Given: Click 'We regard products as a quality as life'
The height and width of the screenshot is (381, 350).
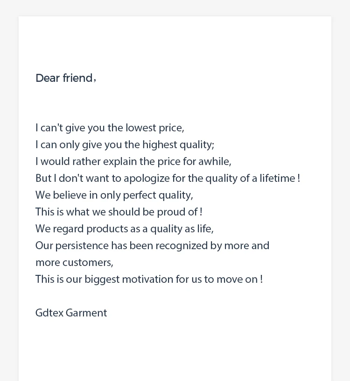Looking at the screenshot, I should click(124, 229).
